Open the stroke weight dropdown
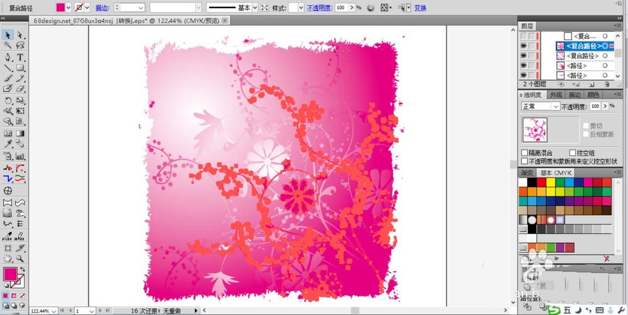 pos(141,8)
